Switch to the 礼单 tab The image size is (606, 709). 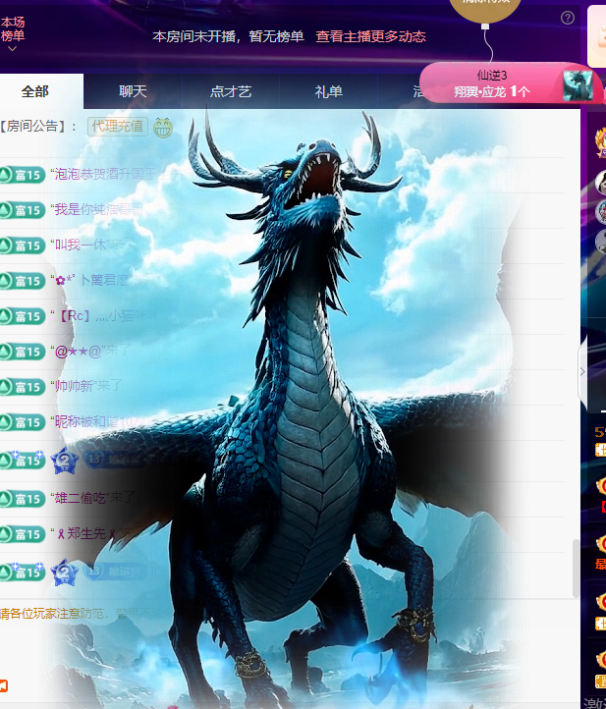(x=329, y=91)
